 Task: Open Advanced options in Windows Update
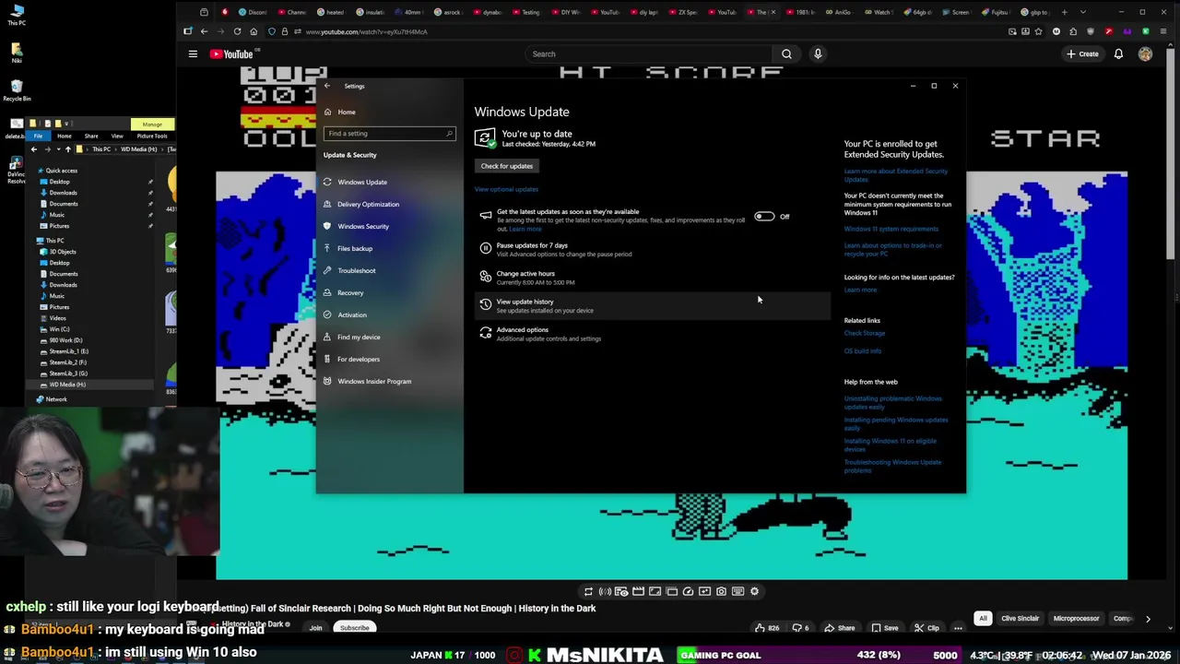652,334
